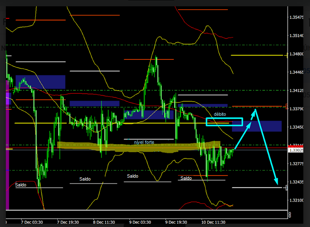This screenshot has height=227, width=310.
Task: Click the purple vertical bar at left edge
Action: pyautogui.click(x=7, y=146)
